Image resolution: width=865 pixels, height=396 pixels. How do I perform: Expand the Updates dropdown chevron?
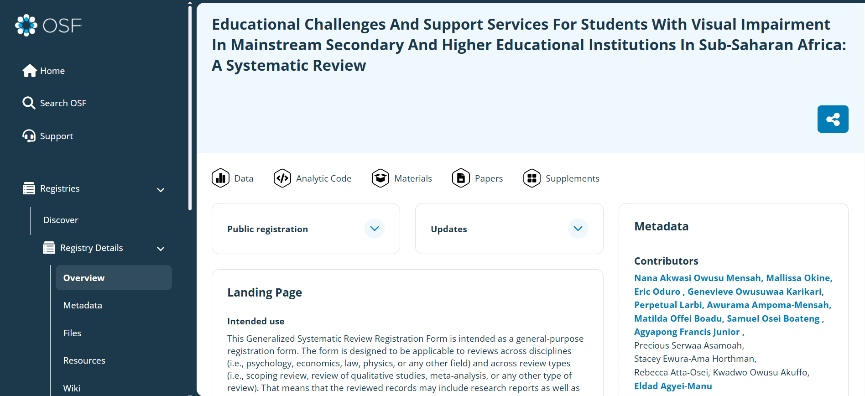(578, 229)
